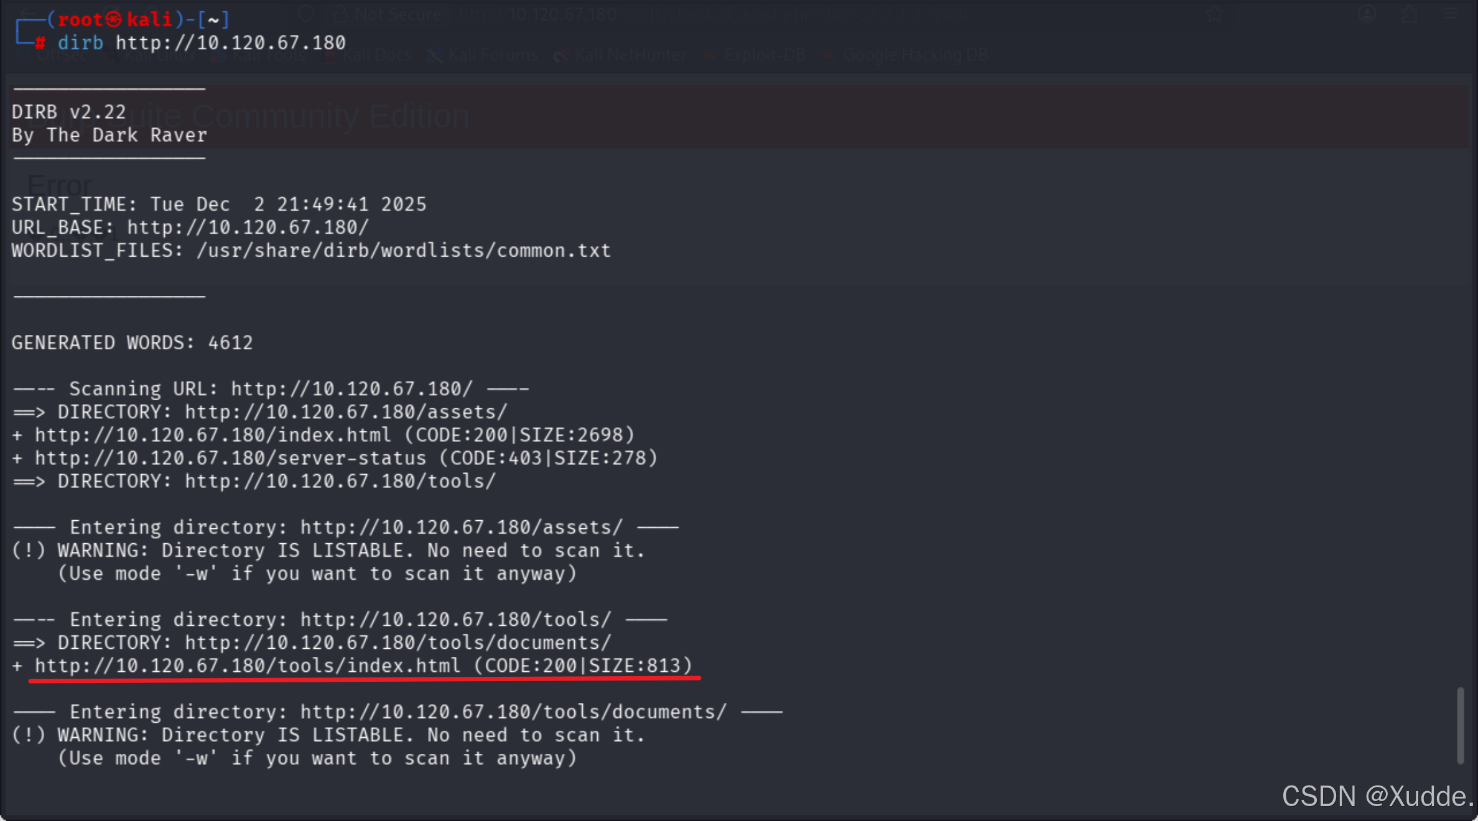Click the server-status URL result line
This screenshot has width=1478, height=821.
[230, 458]
